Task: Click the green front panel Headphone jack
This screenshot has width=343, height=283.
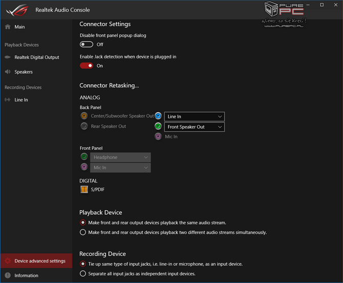Action: [84, 156]
